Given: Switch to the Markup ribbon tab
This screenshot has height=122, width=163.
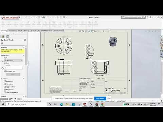Looking at the screenshot, I should click(x=27, y=31).
